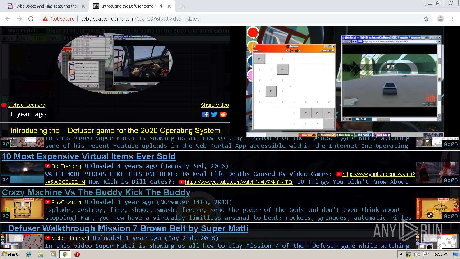
Task: Follow the youtube.com/watch?v=lvRM4fHkTQI link
Action: point(239,182)
